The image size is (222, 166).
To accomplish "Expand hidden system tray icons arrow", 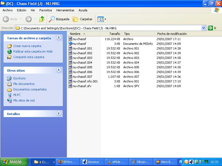I will point(181,162).
